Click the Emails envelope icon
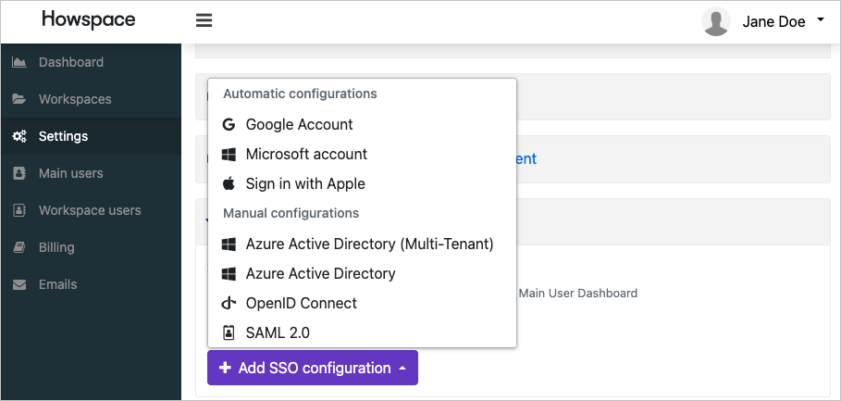Image resolution: width=841 pixels, height=401 pixels. (19, 284)
